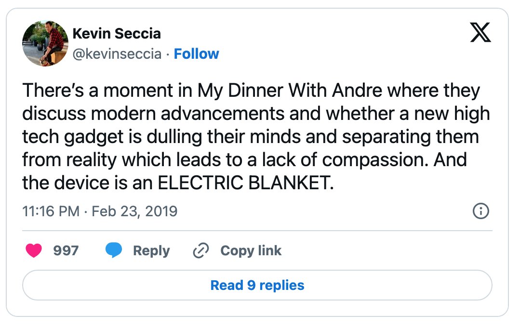Click the chain link copy icon
The height and width of the screenshot is (327, 520).
click(x=201, y=250)
